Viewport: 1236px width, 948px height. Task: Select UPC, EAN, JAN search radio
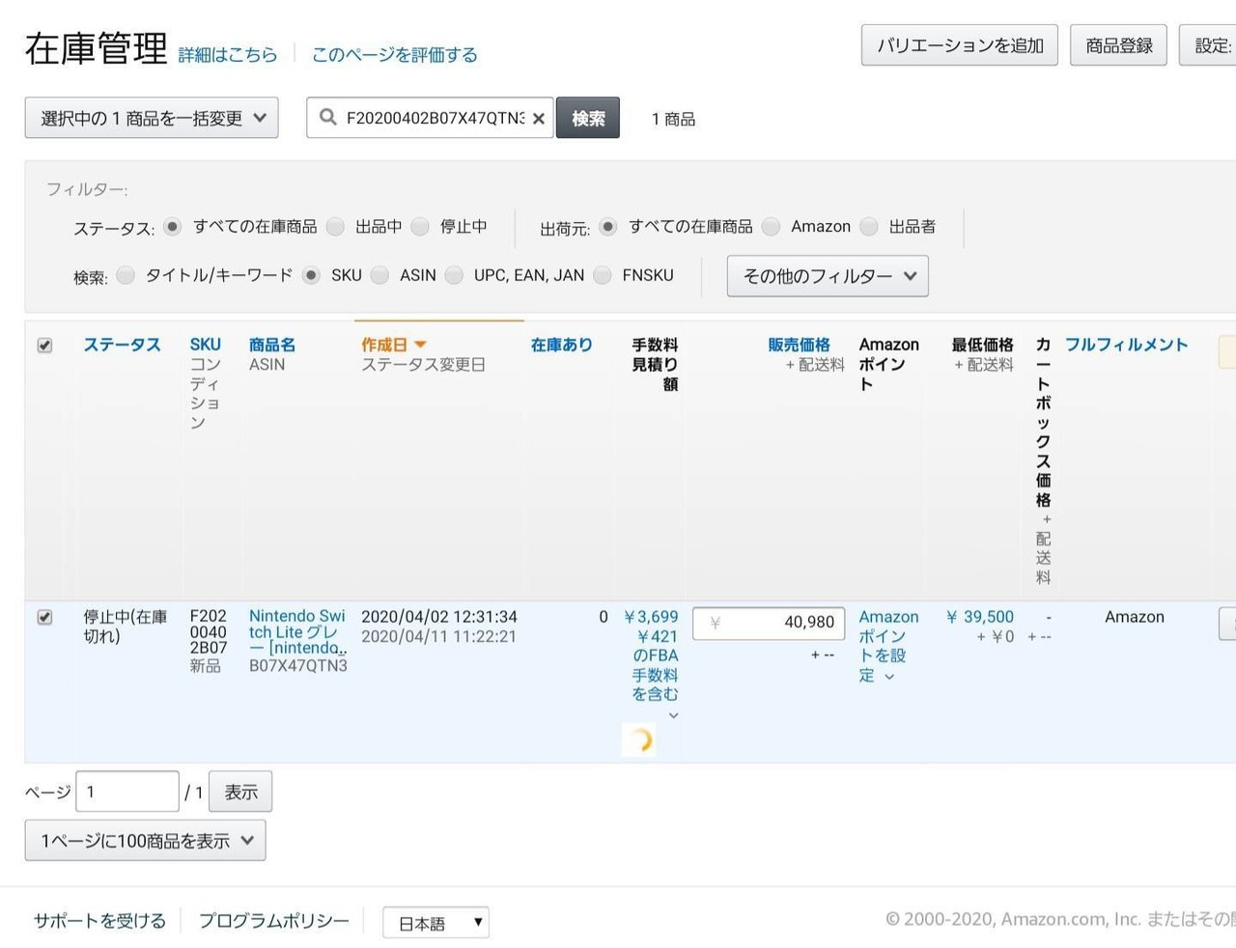(x=454, y=276)
